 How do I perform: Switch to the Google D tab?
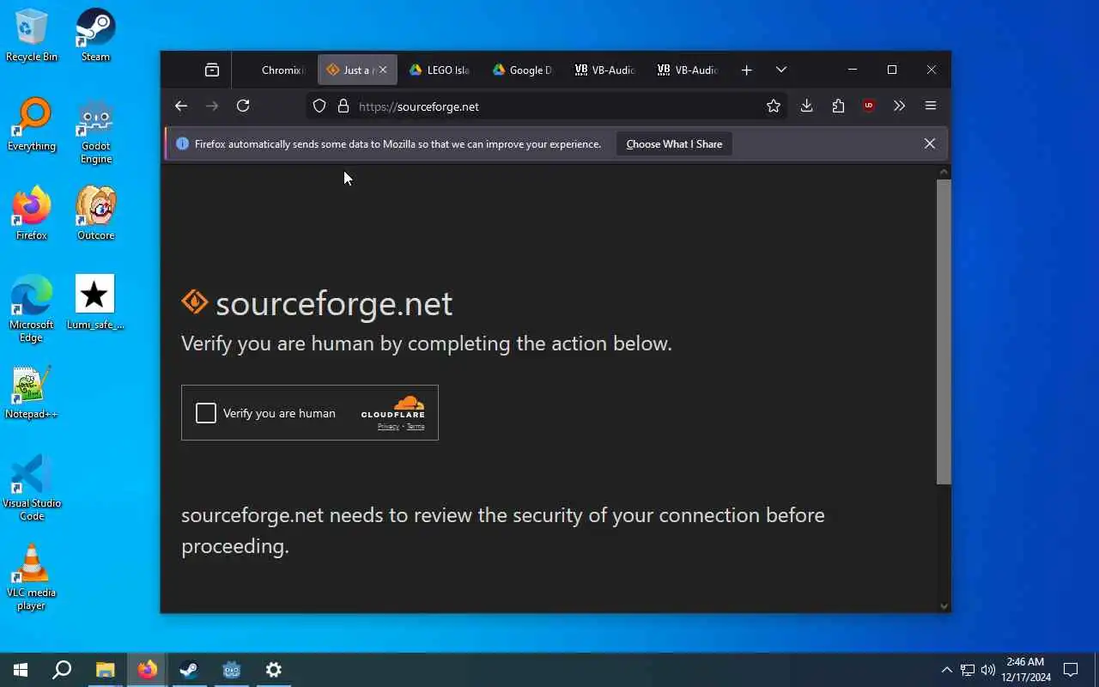522,70
